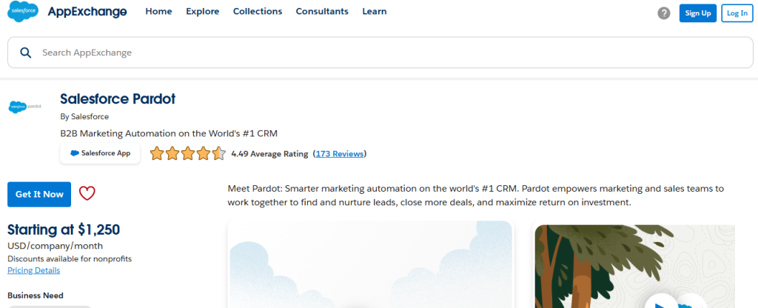
Task: Click the Starting at $1,250 price text
Action: pos(64,230)
